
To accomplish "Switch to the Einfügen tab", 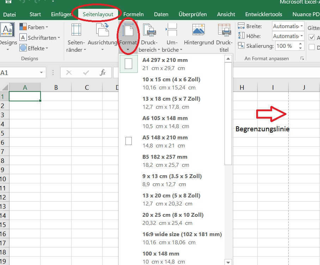I will point(61,14).
